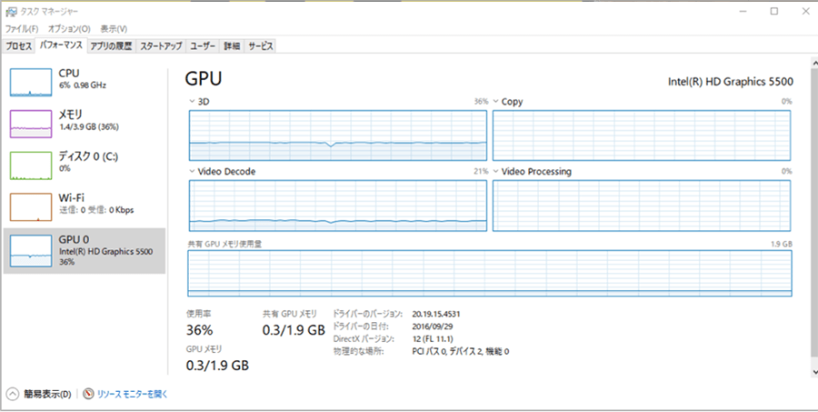This screenshot has width=818, height=412.
Task: Switch to the プロセス tab
Action: point(19,45)
